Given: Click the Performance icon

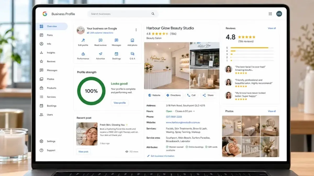Looking at the screenshot, I should pyautogui.click(x=83, y=54).
